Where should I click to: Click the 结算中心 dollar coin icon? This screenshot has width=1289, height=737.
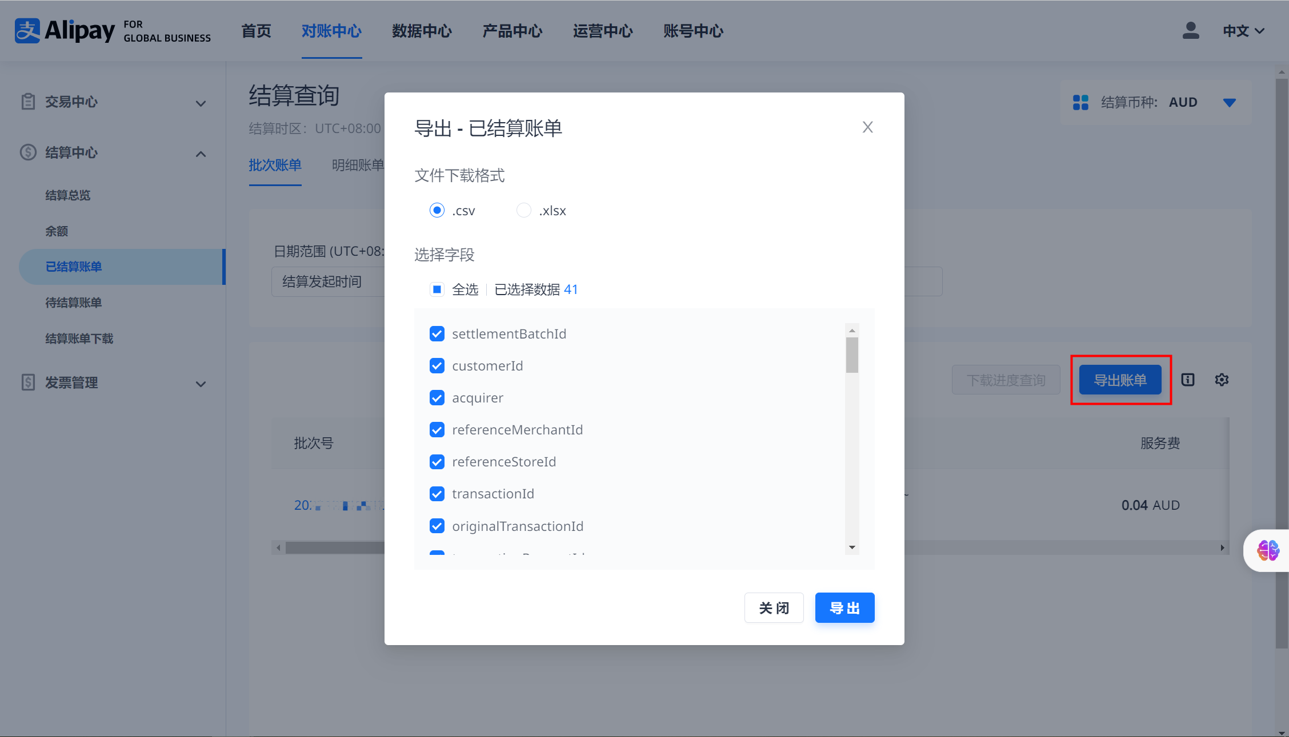[28, 152]
